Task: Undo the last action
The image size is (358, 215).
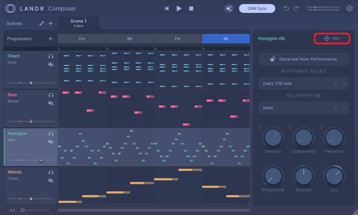Action: [286, 8]
